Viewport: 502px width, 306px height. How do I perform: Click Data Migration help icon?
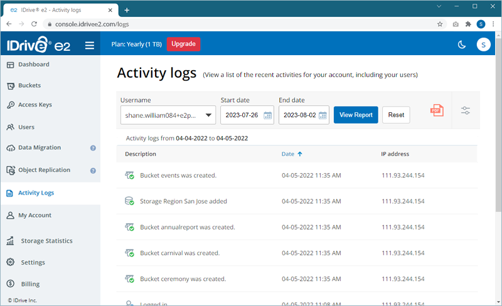(x=93, y=148)
